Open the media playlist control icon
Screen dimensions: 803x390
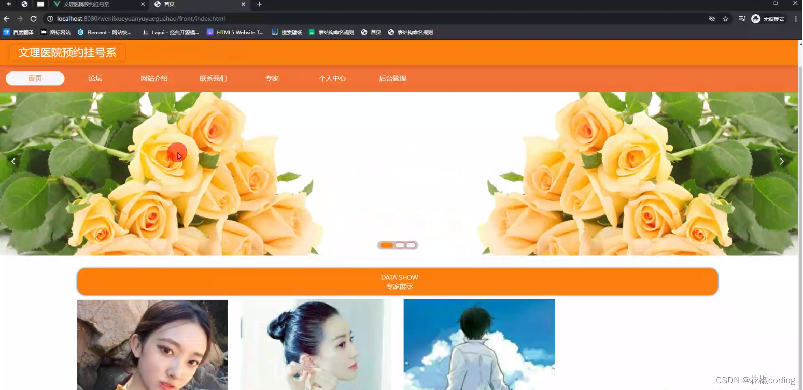tap(741, 18)
